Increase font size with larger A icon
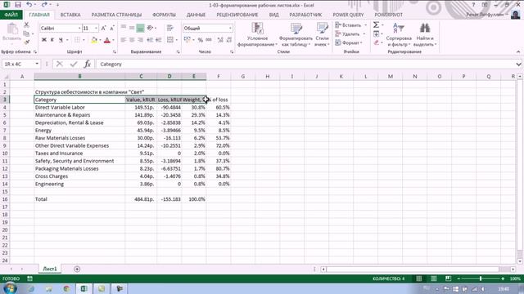524x294 pixels. pyautogui.click(x=103, y=29)
